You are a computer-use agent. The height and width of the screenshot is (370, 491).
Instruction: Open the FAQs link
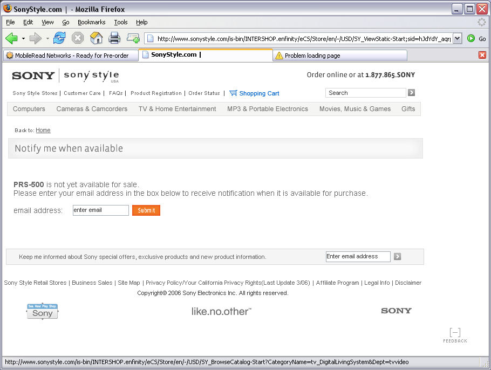tap(116, 93)
